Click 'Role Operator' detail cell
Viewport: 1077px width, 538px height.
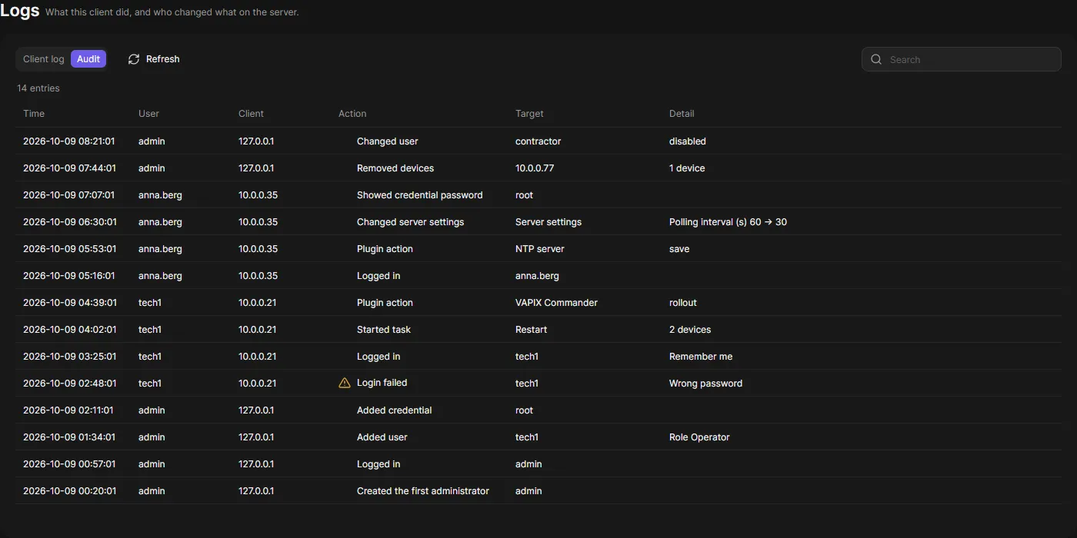pyautogui.click(x=699, y=437)
